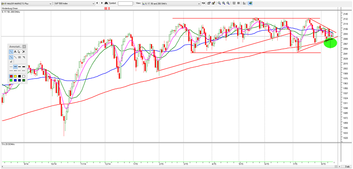Click the first magnifier zoom icon

(x=219, y=3)
